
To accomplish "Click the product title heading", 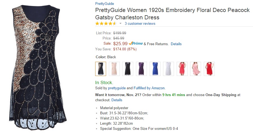I will click(172, 14).
